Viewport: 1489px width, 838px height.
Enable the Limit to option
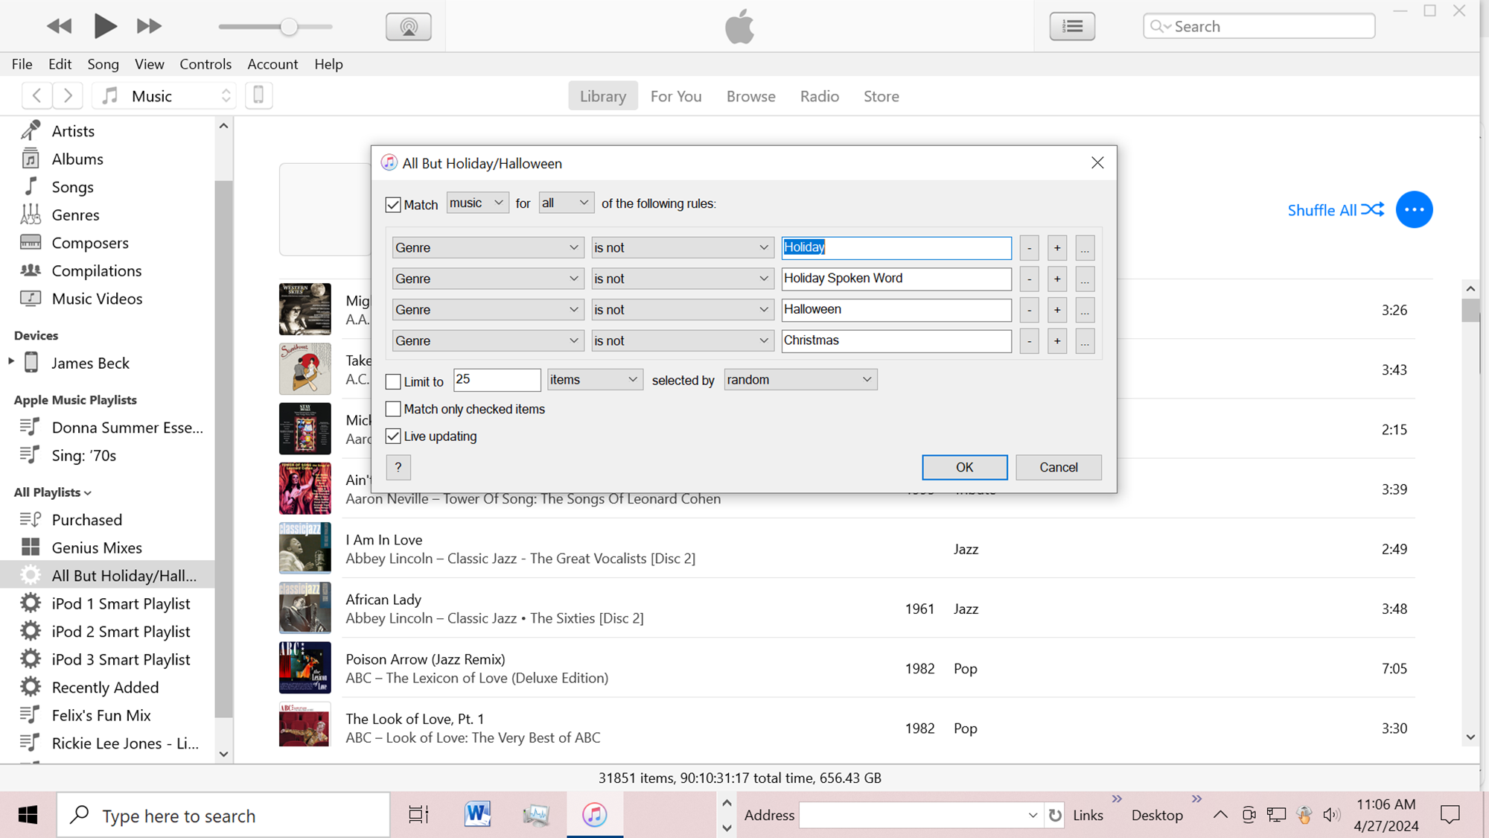[394, 381]
